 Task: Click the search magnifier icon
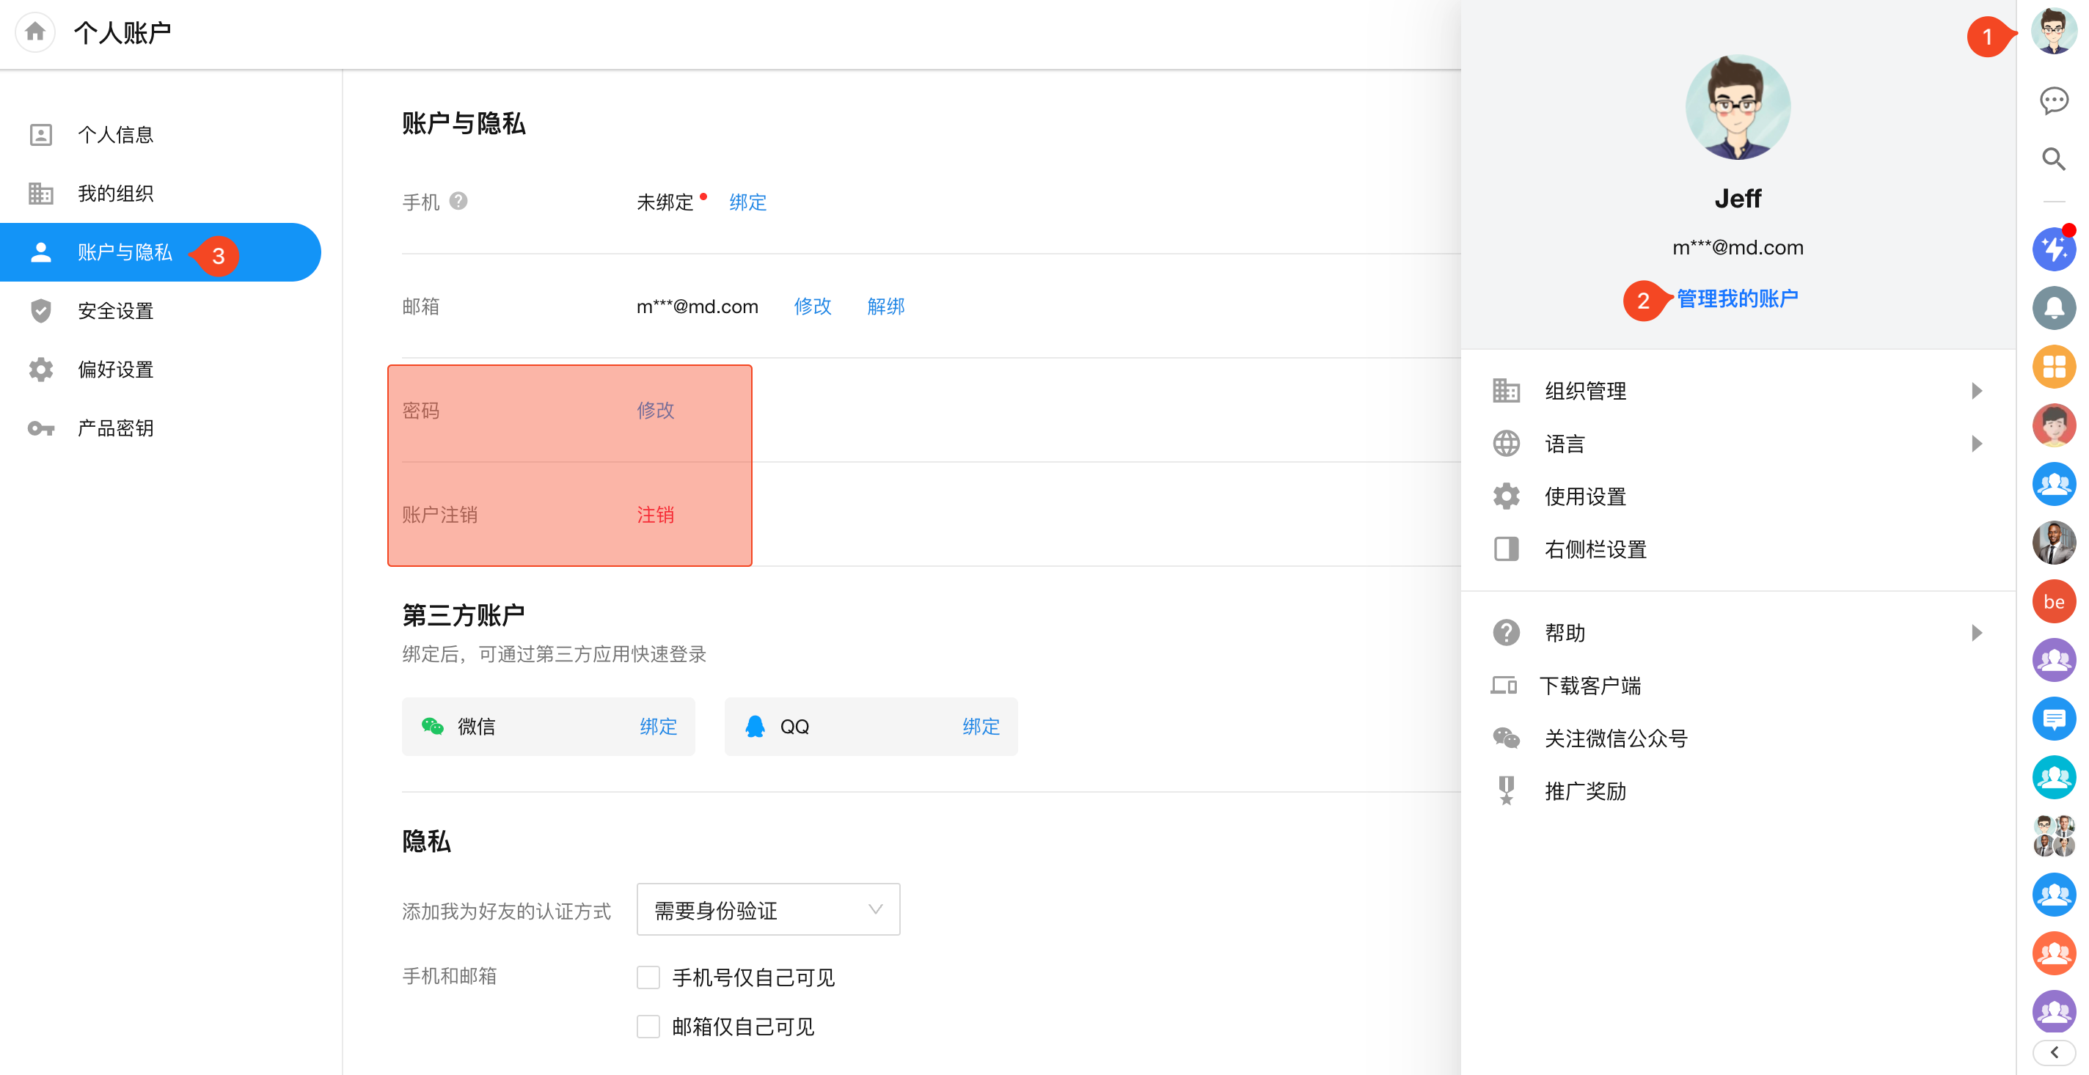[2053, 159]
